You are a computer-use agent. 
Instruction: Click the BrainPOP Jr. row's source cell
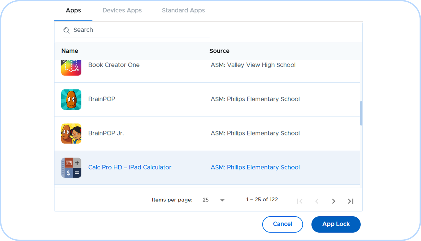coord(255,133)
